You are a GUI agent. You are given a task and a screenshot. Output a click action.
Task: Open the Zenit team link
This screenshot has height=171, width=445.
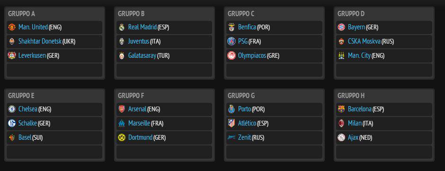click(x=244, y=137)
